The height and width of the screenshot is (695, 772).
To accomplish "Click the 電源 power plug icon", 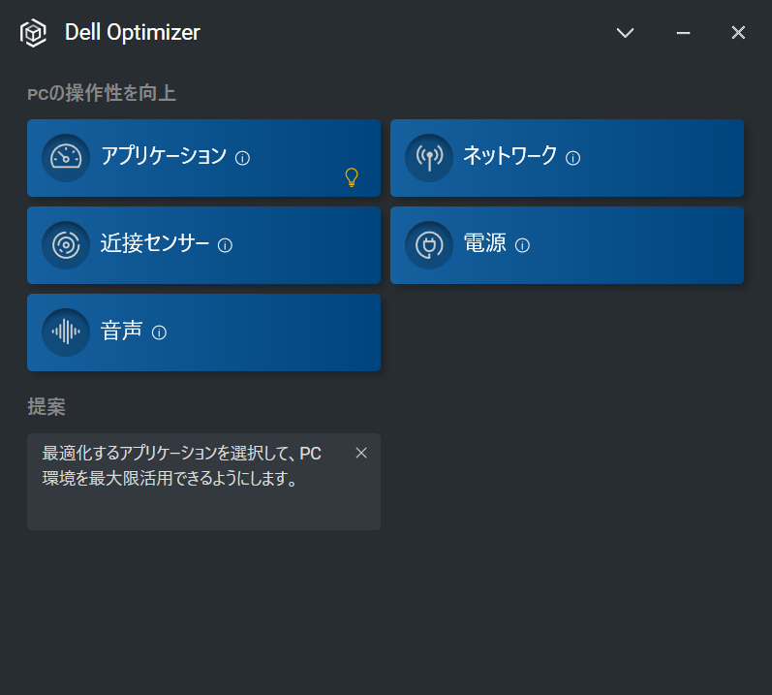I will (429, 245).
